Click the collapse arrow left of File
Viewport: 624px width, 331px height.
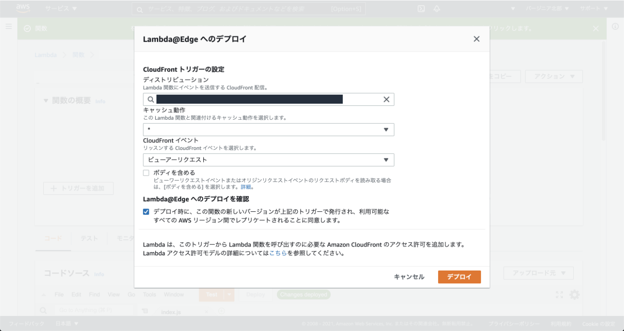[44, 295]
